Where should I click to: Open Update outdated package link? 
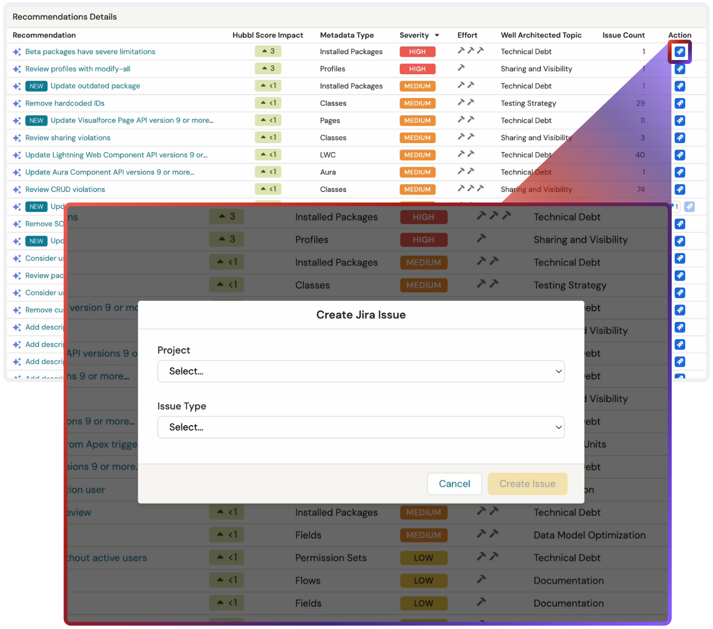95,86
